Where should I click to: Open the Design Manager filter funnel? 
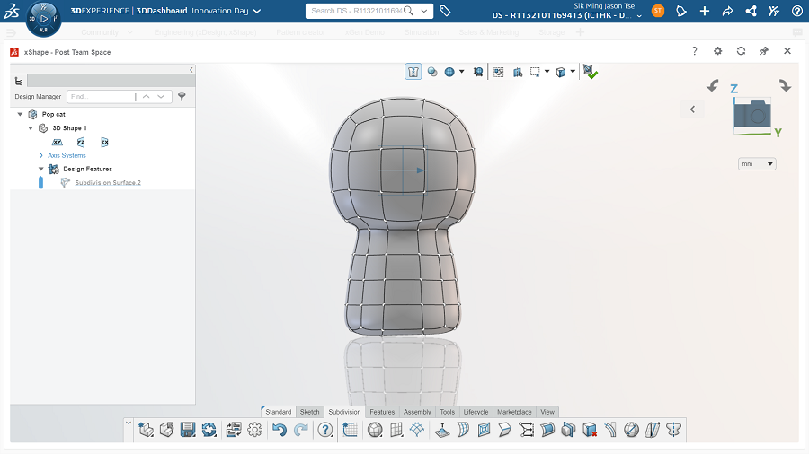(x=182, y=97)
